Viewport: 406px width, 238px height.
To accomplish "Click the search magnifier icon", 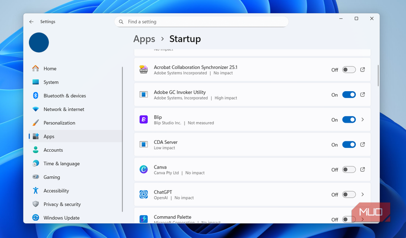I will [121, 22].
